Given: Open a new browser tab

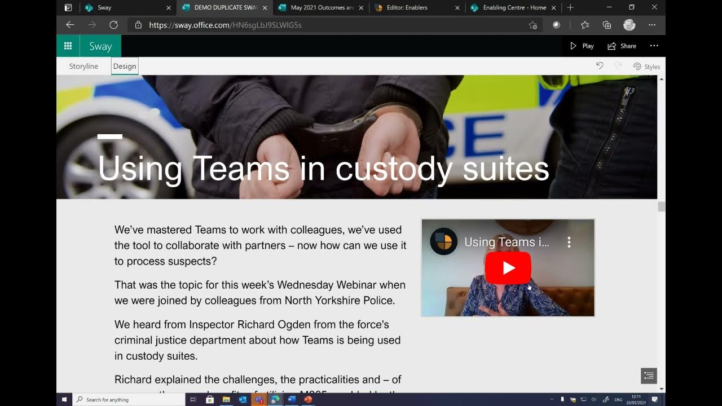Looking at the screenshot, I should [570, 7].
